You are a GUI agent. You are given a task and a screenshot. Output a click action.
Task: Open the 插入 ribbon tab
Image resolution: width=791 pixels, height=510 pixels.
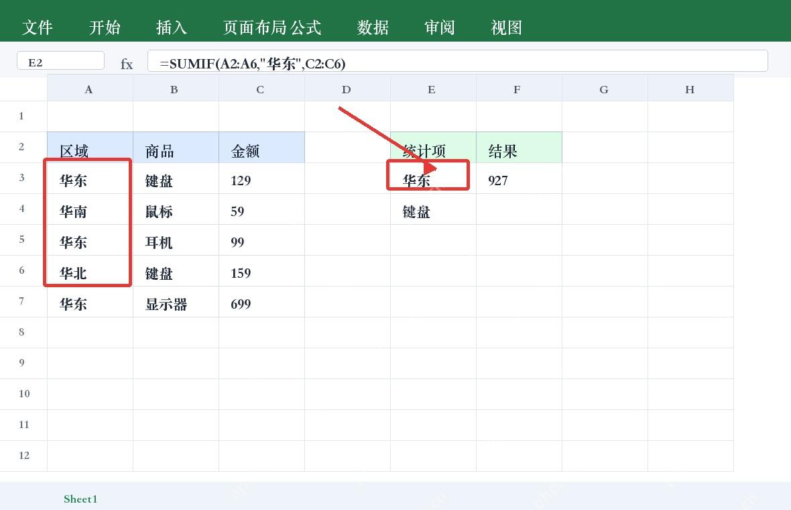[172, 28]
